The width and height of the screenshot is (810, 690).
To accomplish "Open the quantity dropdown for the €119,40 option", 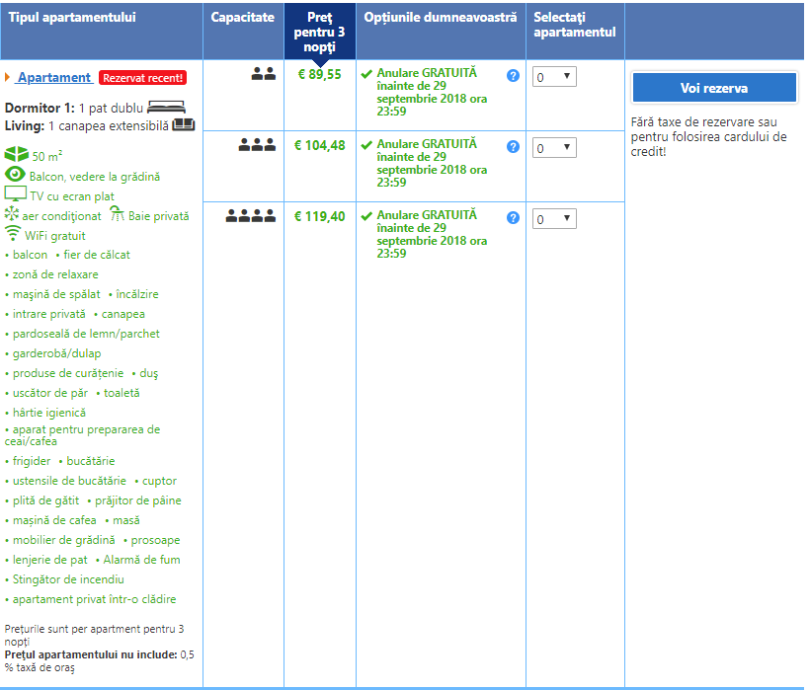I will (553, 219).
